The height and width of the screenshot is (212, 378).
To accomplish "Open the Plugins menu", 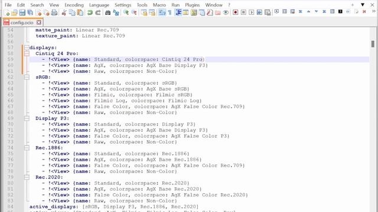I will click(x=193, y=5).
